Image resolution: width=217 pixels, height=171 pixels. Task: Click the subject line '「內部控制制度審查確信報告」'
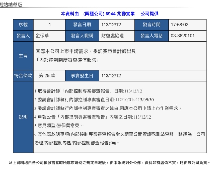tap(67, 60)
